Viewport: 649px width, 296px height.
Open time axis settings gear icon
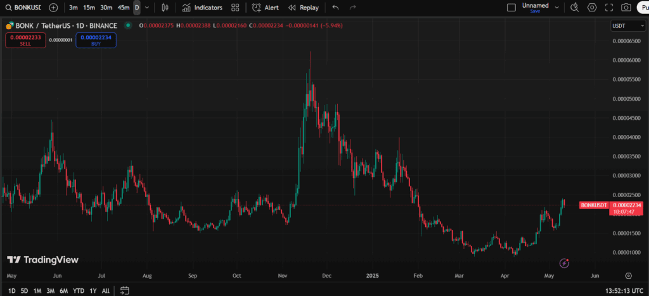pos(629,276)
